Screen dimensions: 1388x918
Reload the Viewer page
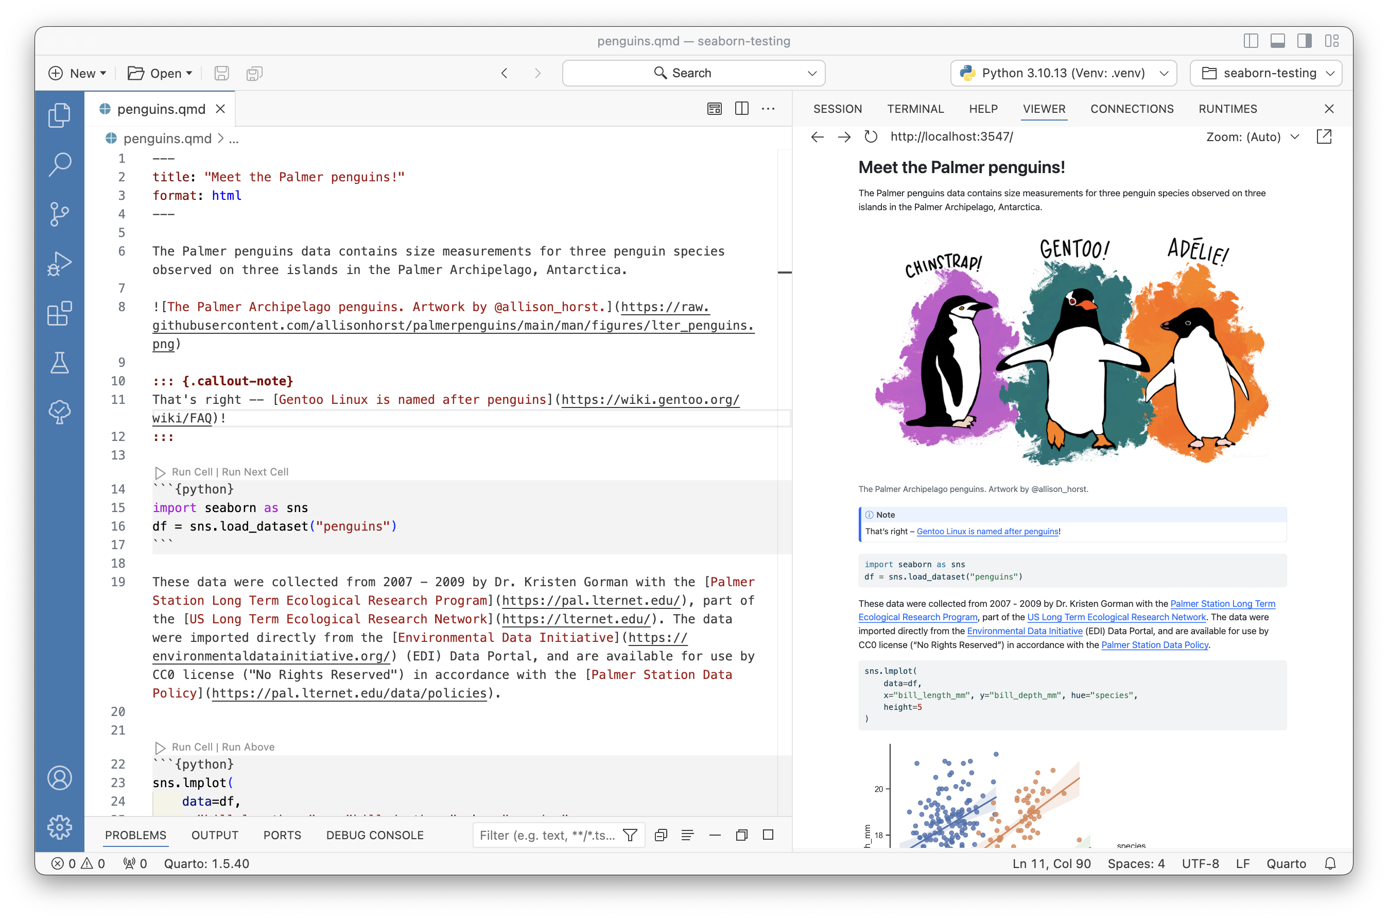[870, 137]
